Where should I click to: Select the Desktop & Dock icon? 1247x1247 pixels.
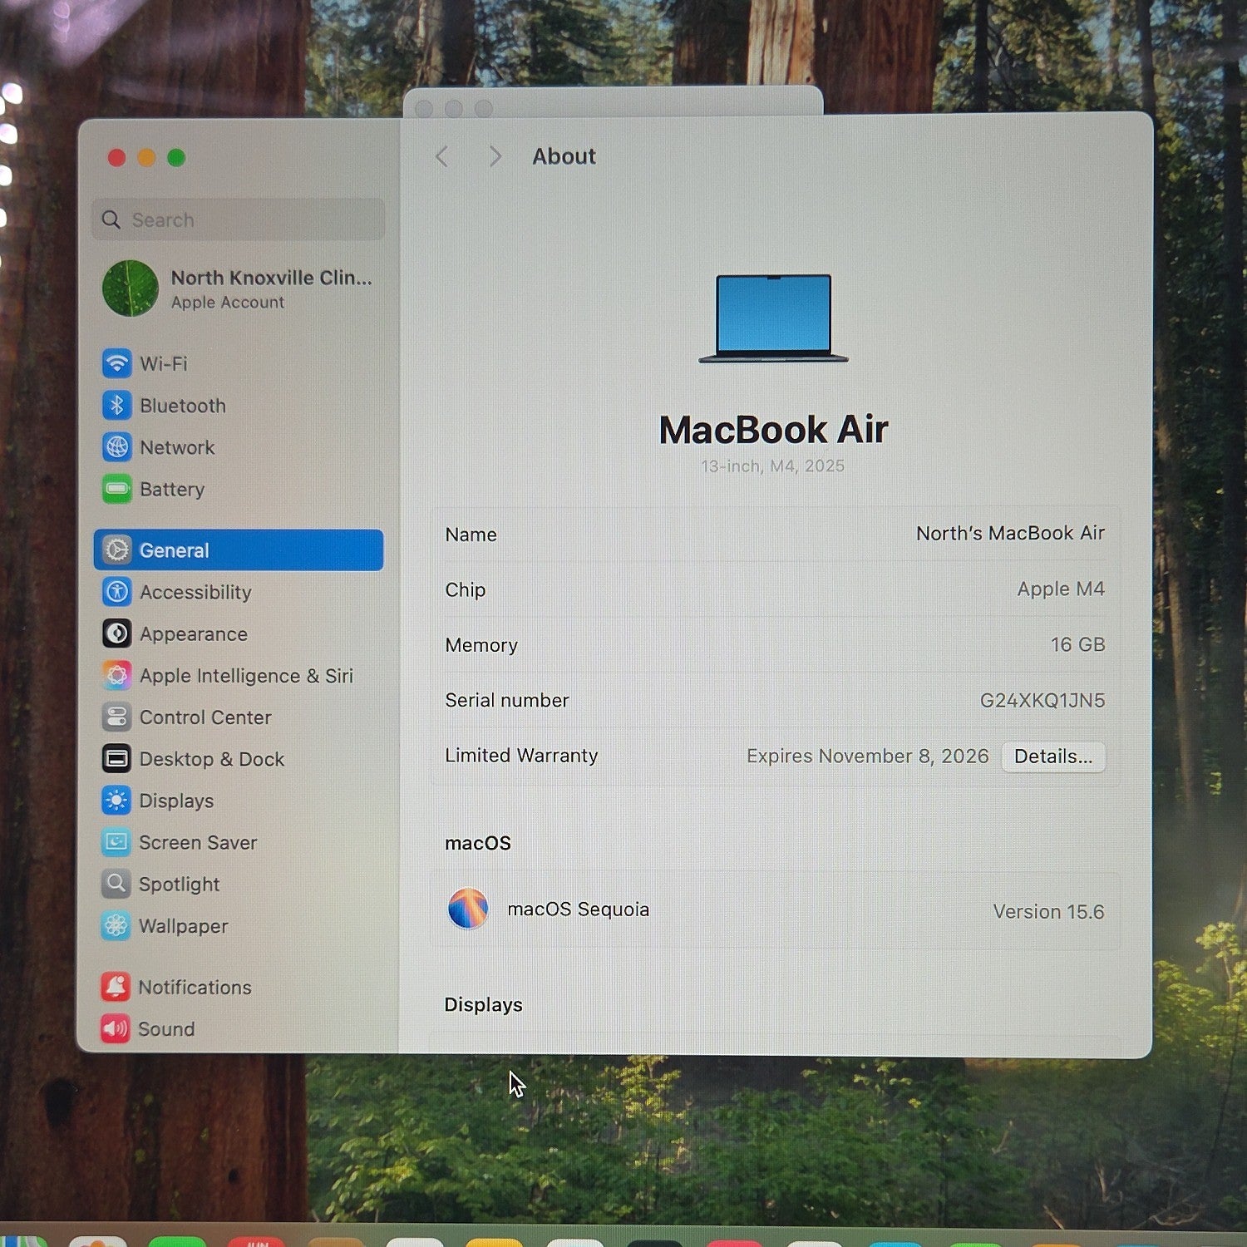[x=117, y=758]
